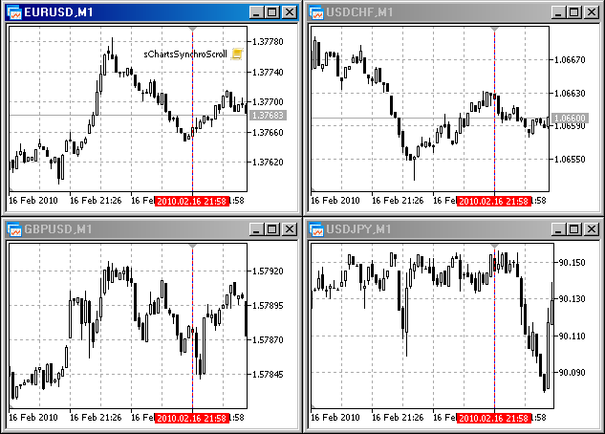Open the USDCHF,M1 window chart icon

point(316,12)
